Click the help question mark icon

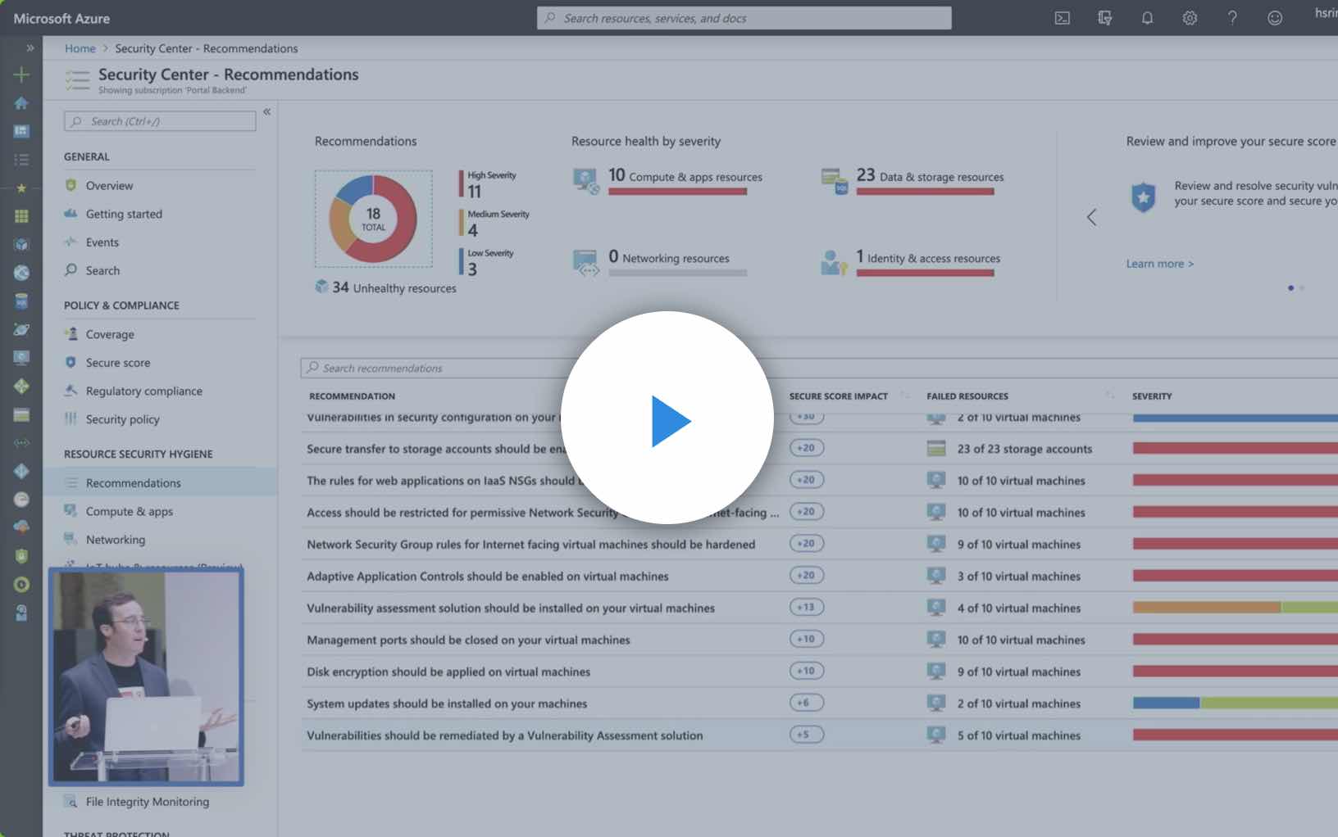click(x=1231, y=18)
